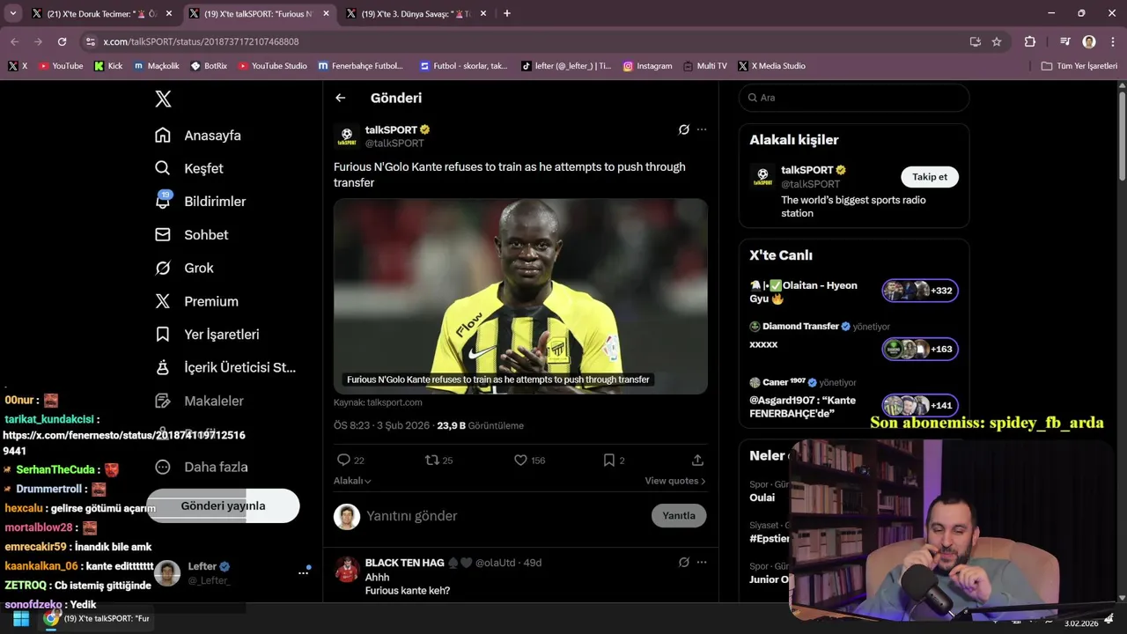Screen dimensions: 1127x634
Task: Open Chrome extensions puzzle icon
Action: (x=1029, y=41)
